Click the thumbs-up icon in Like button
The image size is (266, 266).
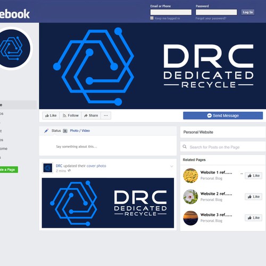click(x=47, y=115)
